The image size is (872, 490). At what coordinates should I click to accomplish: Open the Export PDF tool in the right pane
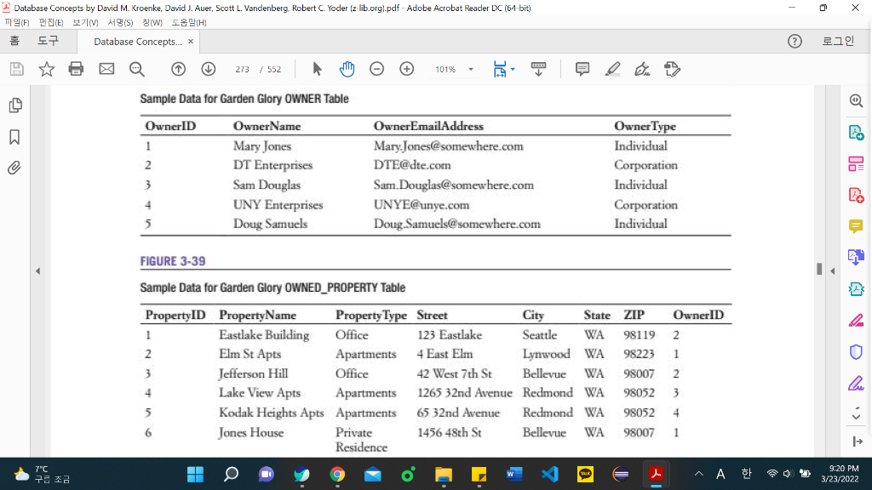(x=856, y=133)
